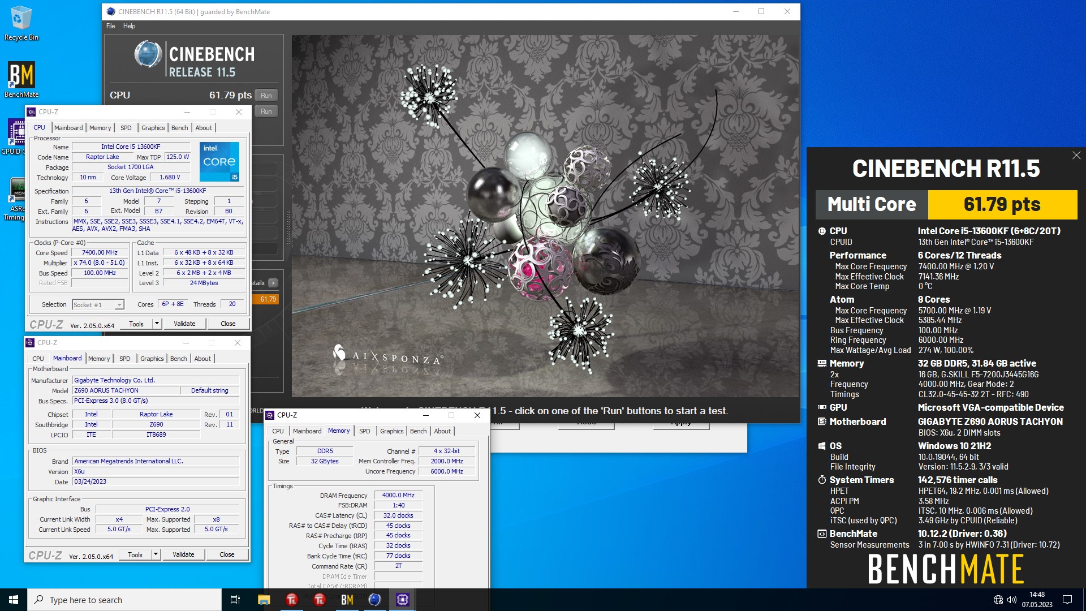
Task: Click the Default string field in Mainboard tab
Action: (x=210, y=390)
